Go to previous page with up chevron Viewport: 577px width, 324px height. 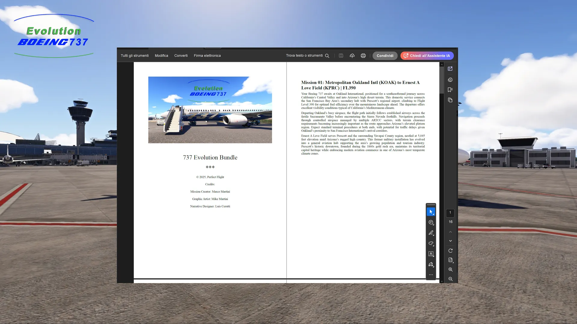point(450,232)
